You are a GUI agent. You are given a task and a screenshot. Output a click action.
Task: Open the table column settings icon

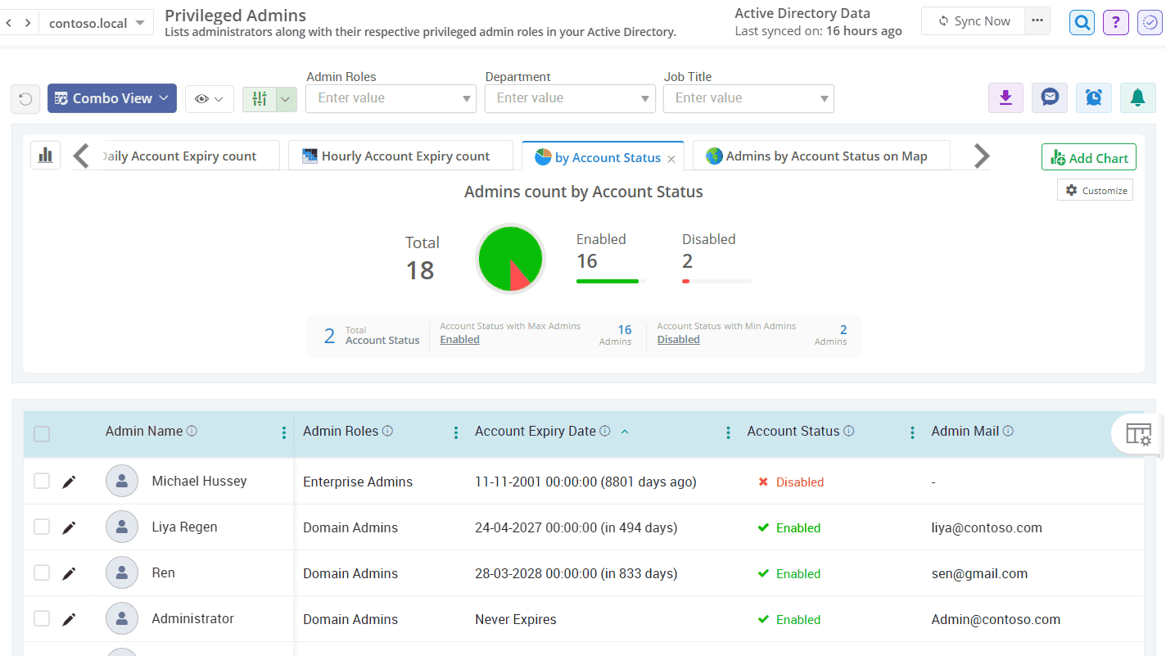1138,434
